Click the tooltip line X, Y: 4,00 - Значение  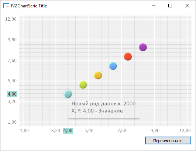tap(97, 111)
